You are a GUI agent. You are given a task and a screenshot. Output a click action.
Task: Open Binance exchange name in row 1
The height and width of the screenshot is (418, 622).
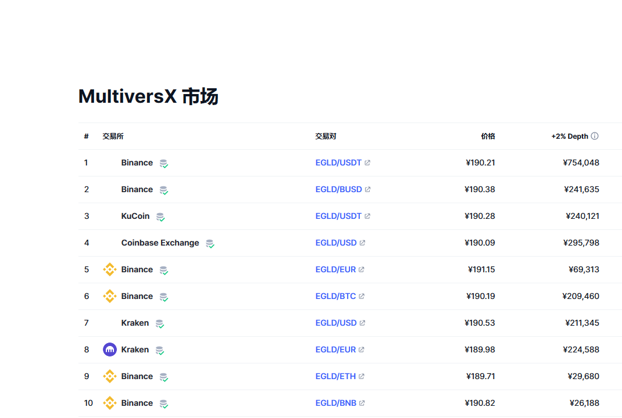coord(137,163)
